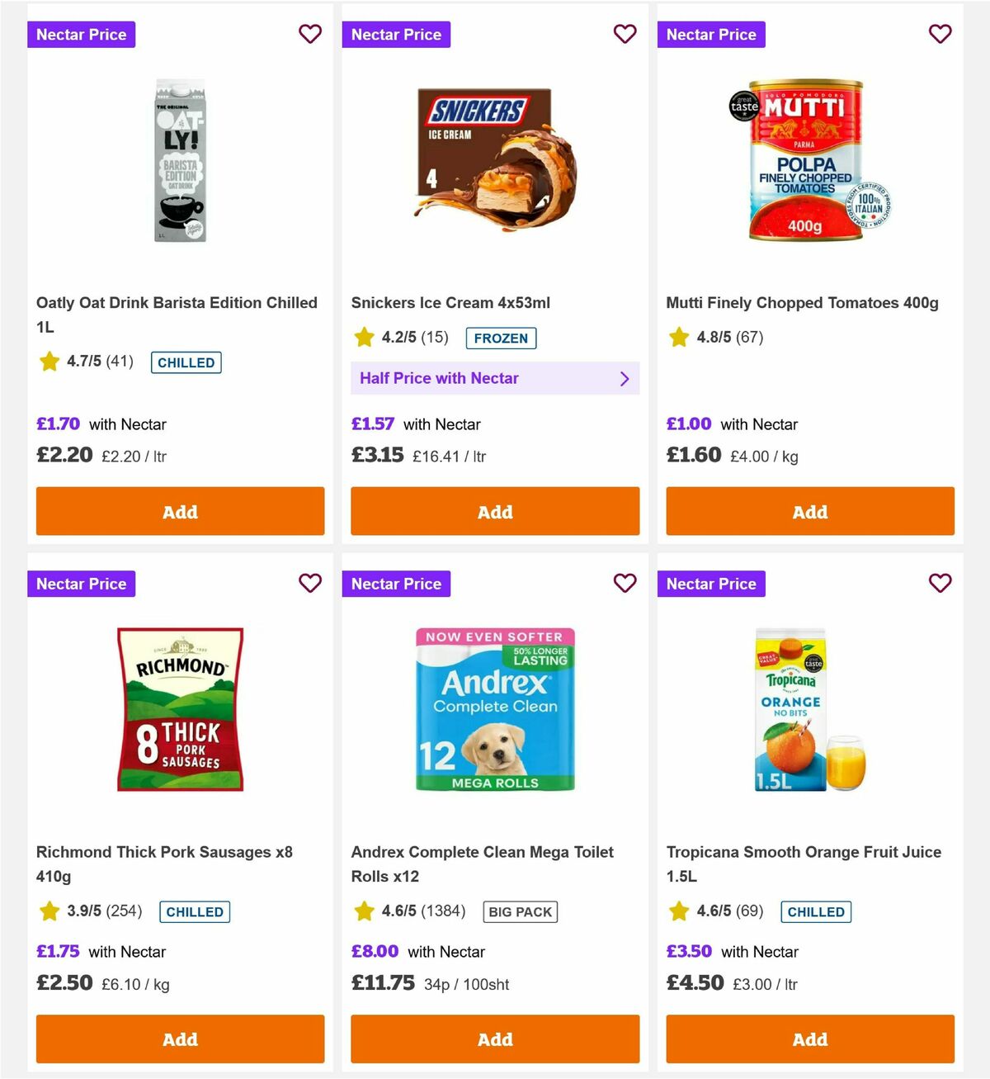Screen dimensions: 990x1079
Task: Click the heart icon on Mutti Finely Chopped Tomatoes
Action: tap(940, 34)
